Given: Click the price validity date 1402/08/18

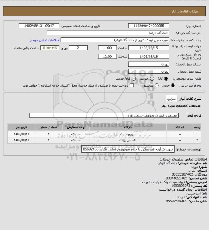Looking at the screenshot, I should tap(149, 56).
